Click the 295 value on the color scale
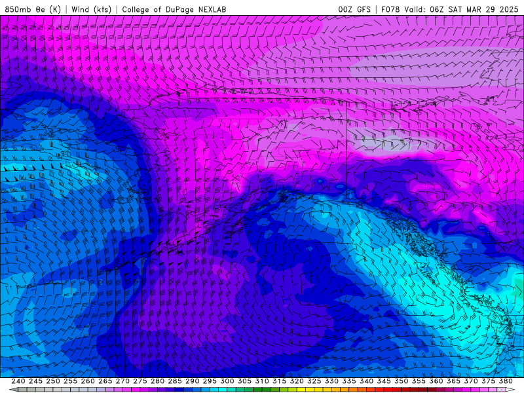Image resolution: width=524 pixels, height=393 pixels. pyautogui.click(x=210, y=381)
